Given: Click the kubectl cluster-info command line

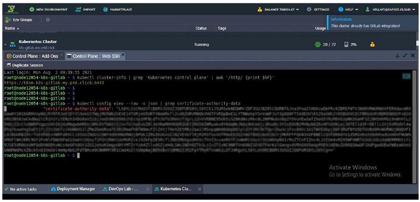Looking at the screenshot, I should (x=139, y=78).
